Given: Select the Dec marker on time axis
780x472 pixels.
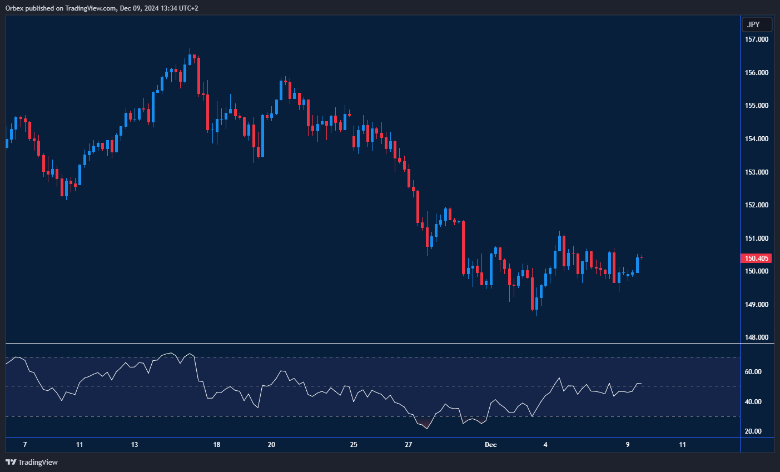Looking at the screenshot, I should (x=490, y=445).
